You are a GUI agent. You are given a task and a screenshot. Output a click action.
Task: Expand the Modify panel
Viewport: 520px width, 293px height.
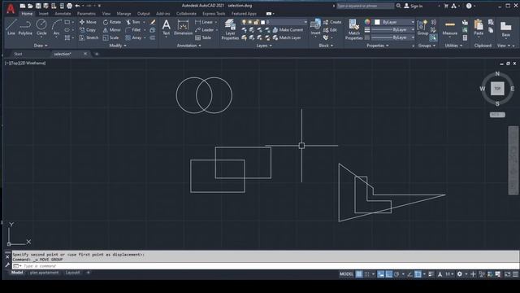117,46
